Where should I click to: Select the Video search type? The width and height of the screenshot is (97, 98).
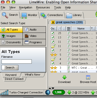(34, 36)
